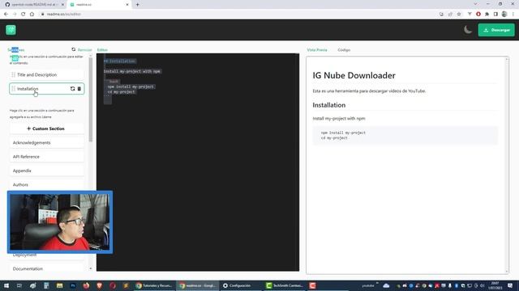Open the Windows Start menu
The height and width of the screenshot is (291, 519).
coord(6,285)
